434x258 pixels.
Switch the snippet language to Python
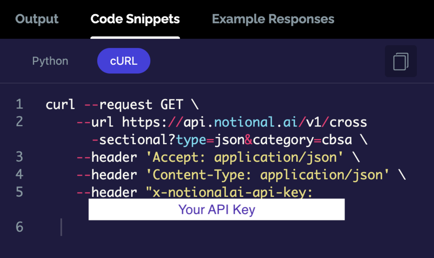coord(50,61)
